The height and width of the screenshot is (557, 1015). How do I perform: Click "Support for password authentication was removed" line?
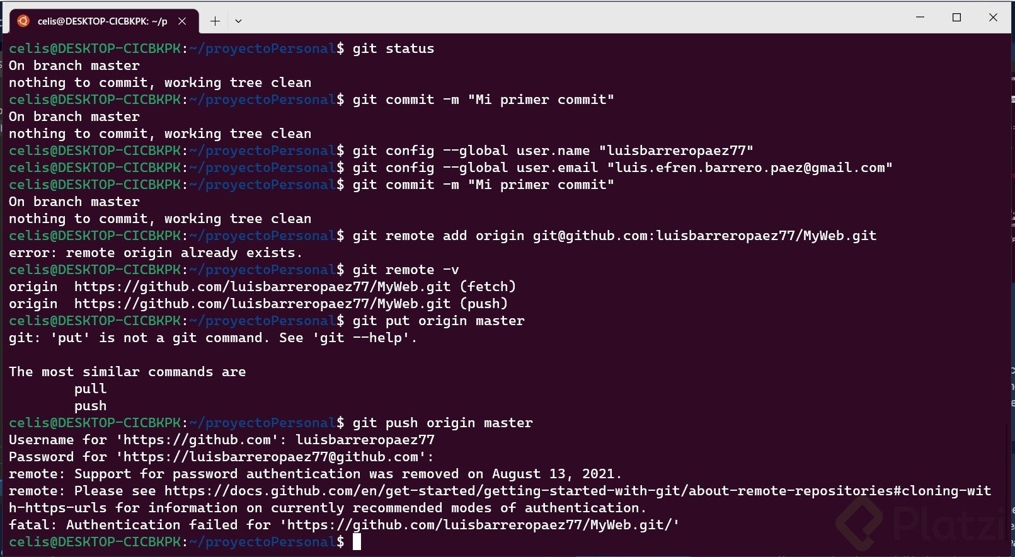[316, 474]
